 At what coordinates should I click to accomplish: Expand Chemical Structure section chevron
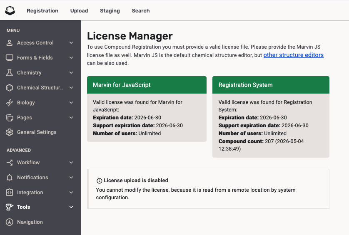[71, 88]
